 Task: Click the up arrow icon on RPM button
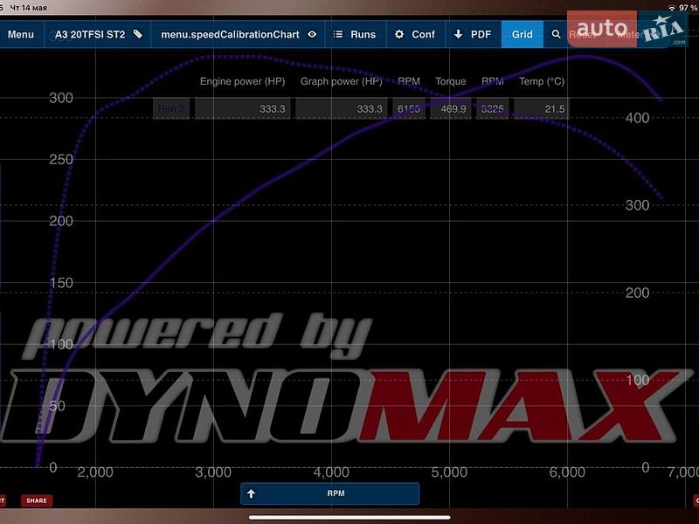pyautogui.click(x=251, y=493)
